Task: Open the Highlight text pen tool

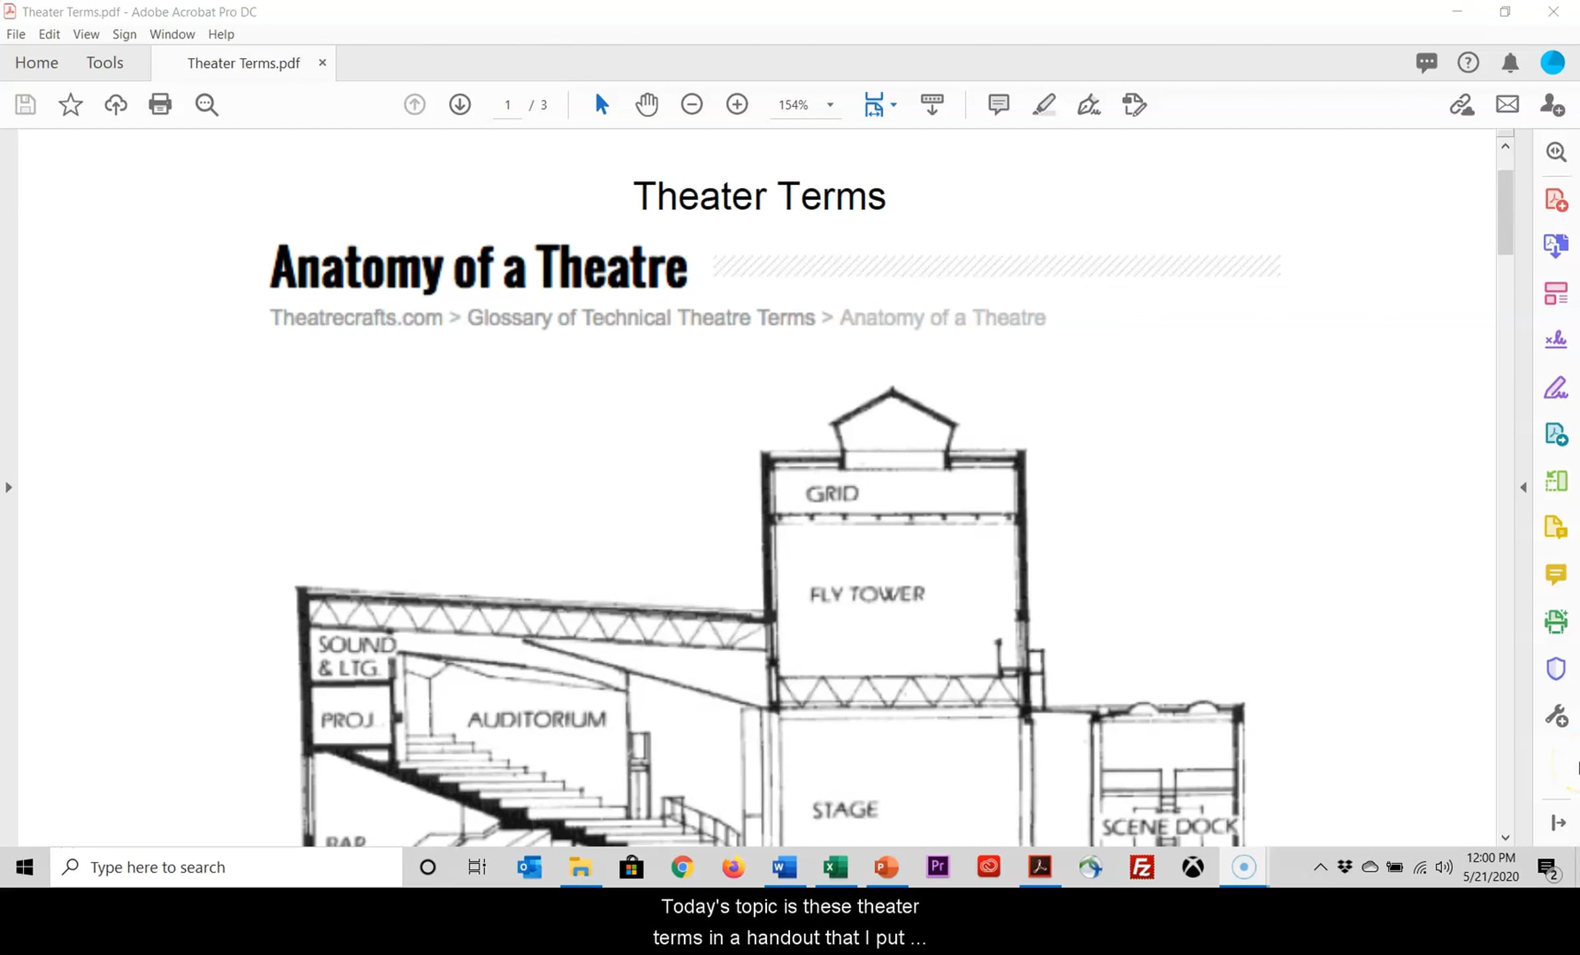Action: click(1043, 105)
